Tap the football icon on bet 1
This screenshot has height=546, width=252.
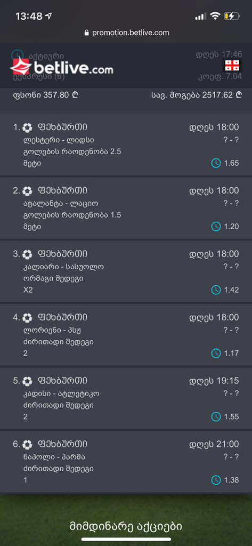pos(27,127)
